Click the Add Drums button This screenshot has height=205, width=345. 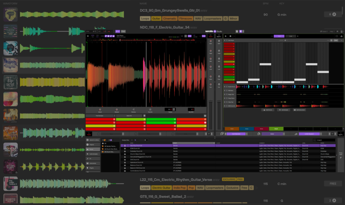268,110
